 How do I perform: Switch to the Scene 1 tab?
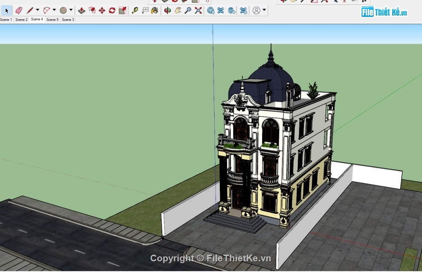coord(6,20)
